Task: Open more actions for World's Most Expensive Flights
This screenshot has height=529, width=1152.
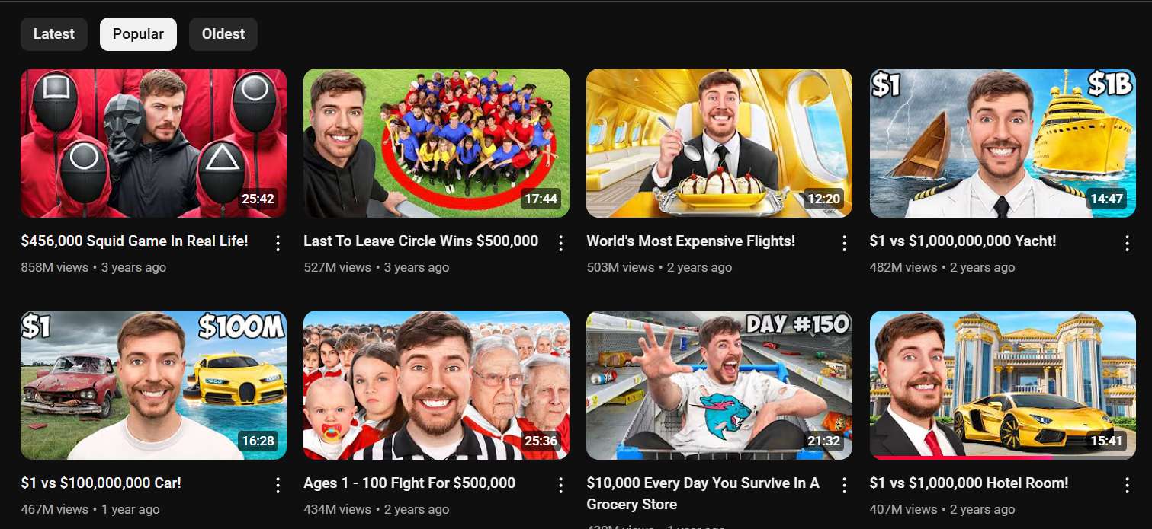Action: click(x=844, y=243)
